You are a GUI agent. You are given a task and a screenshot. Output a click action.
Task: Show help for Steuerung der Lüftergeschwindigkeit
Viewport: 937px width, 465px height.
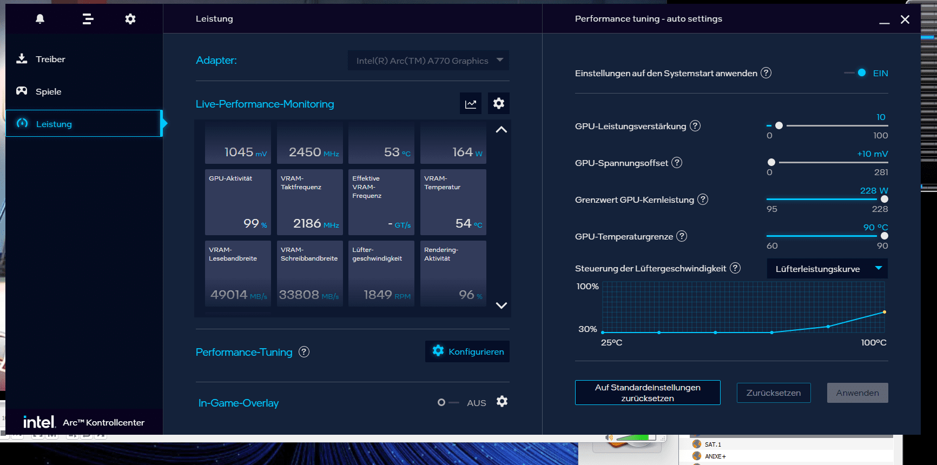pyautogui.click(x=735, y=268)
